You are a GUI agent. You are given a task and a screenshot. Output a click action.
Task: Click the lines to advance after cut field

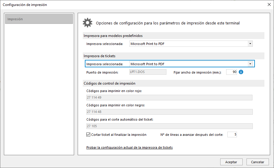232,135
